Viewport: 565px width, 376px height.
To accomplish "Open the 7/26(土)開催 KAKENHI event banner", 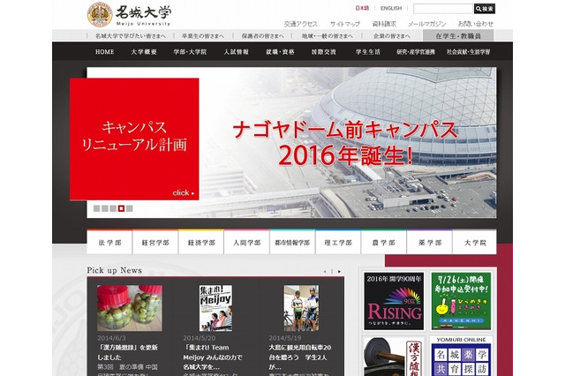I will click(461, 301).
